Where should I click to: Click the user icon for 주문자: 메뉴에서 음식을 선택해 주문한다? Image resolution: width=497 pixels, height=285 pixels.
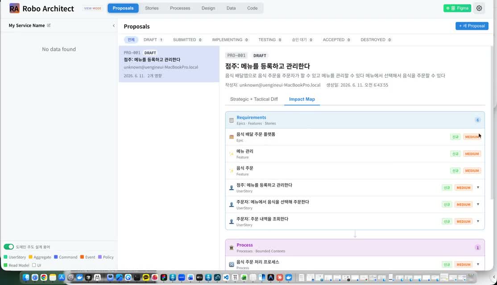[x=232, y=205]
